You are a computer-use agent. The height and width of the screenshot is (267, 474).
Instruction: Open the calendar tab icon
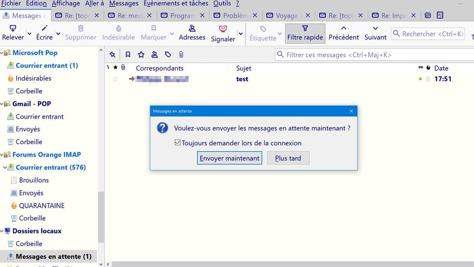click(x=428, y=15)
